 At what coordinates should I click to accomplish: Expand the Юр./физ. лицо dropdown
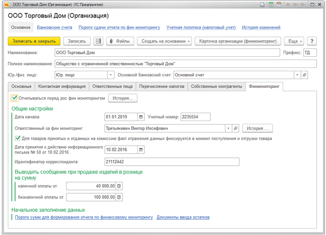(110, 74)
